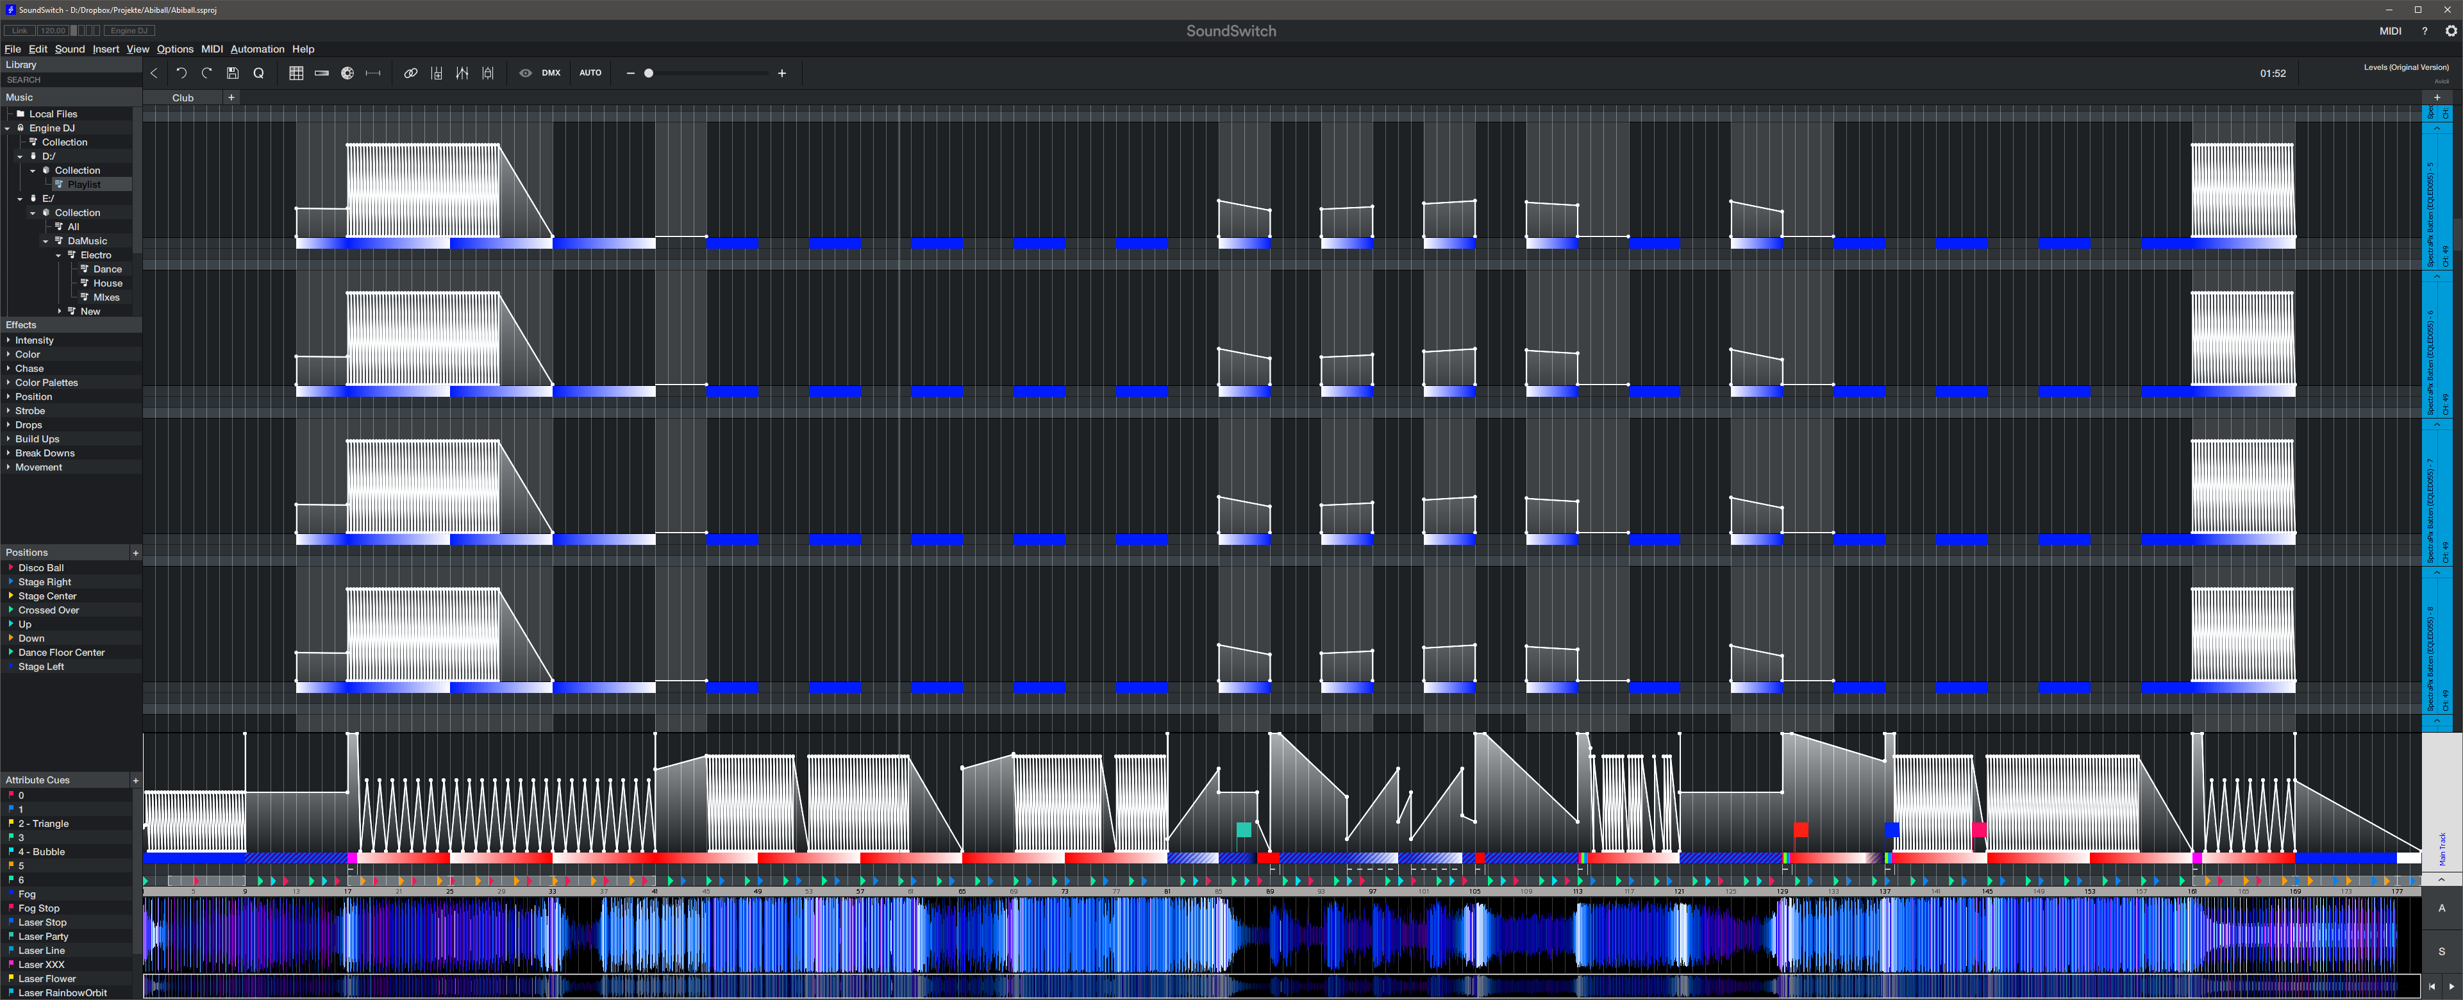This screenshot has height=1000, width=2463.
Task: Open the File menu
Action: tap(12, 49)
